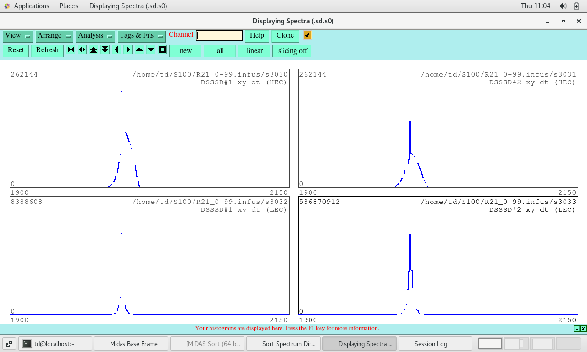Click the double up-arrow vertical scale icon
The height and width of the screenshot is (352, 587).
(x=94, y=50)
